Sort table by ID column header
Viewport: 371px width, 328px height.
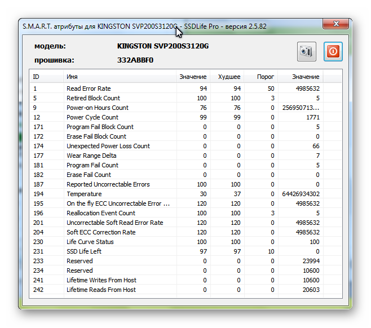point(47,77)
